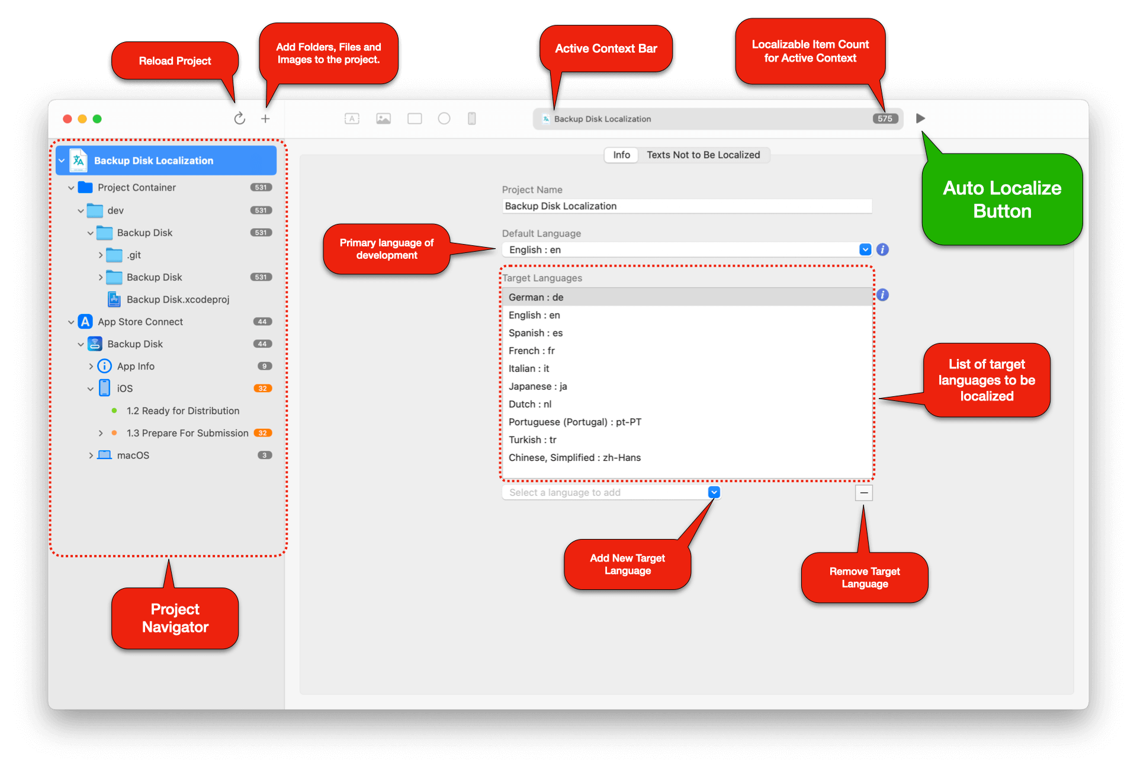Expand the macOS item
The image size is (1137, 770).
click(x=91, y=455)
